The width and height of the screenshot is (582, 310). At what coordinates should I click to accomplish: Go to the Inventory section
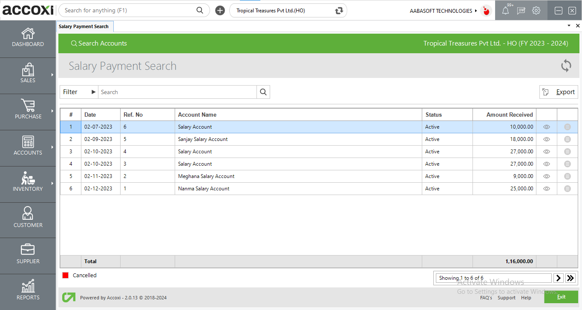(28, 183)
